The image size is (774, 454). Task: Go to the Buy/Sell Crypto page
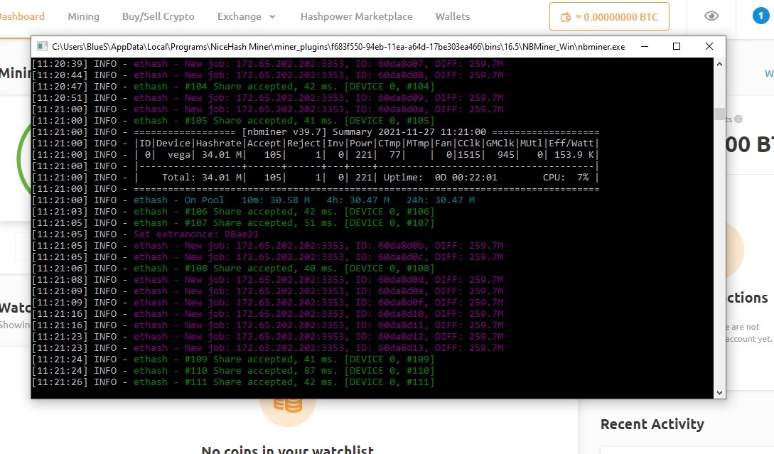coord(158,16)
